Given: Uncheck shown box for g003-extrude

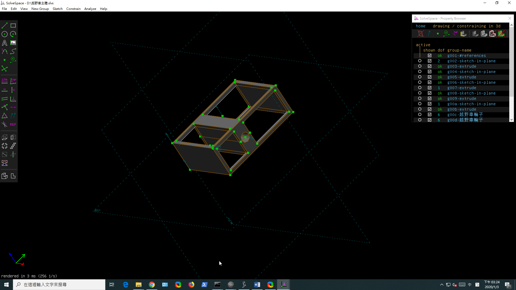Looking at the screenshot, I should coord(430,66).
